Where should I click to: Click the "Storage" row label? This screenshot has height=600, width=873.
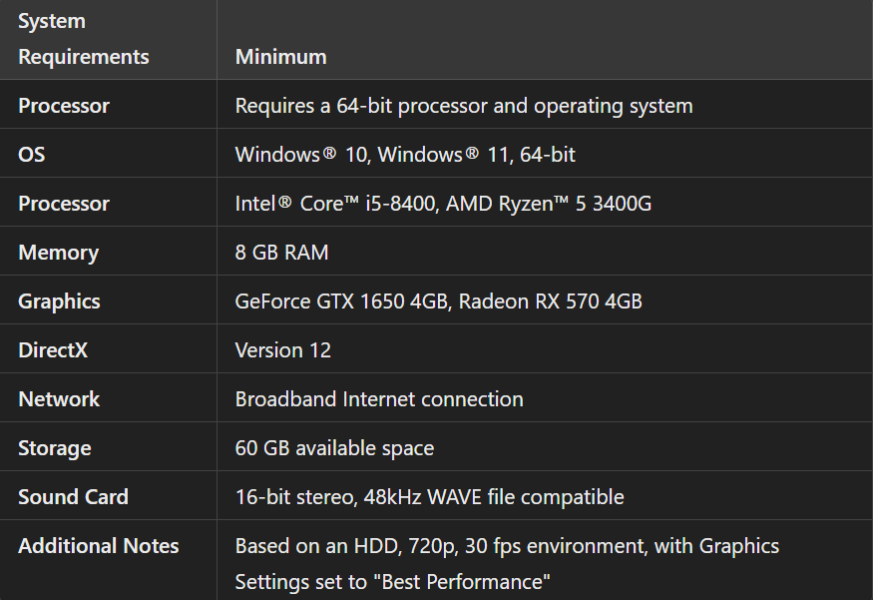pos(55,448)
